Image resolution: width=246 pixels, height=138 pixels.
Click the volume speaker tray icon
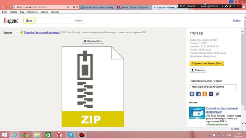point(222,135)
